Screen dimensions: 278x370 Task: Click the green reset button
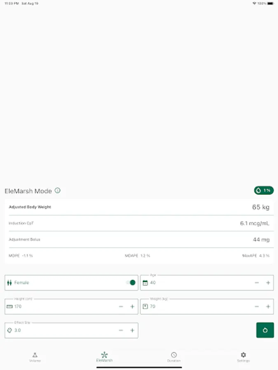[265, 330]
